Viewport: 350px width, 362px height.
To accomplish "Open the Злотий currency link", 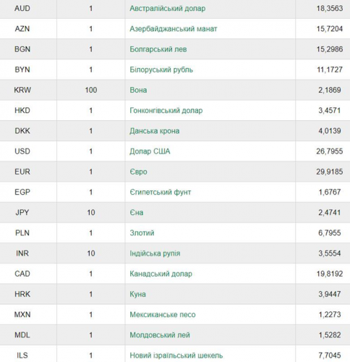I will pos(142,233).
